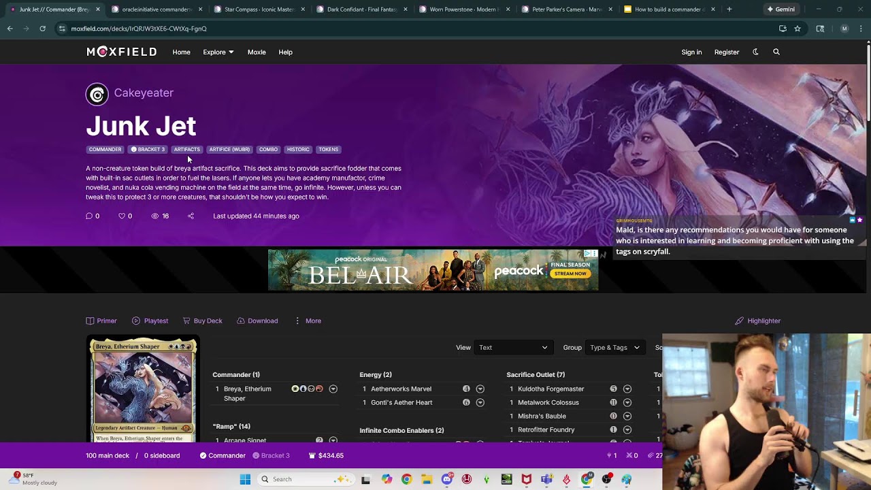Image resolution: width=871 pixels, height=490 pixels.
Task: Close the Junk Jet browser tab
Action: [x=97, y=10]
